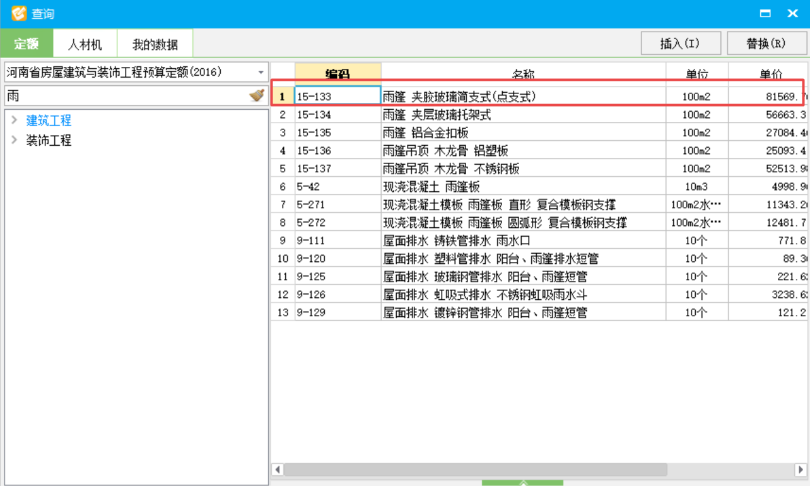Click 雨篷板 直形 复合模板钢支撑 cell
This screenshot has height=486, width=810.
(524, 204)
